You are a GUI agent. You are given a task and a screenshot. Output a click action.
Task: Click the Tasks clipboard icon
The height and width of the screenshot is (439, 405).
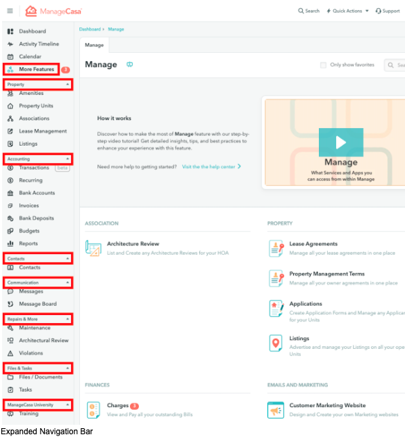(x=10, y=390)
